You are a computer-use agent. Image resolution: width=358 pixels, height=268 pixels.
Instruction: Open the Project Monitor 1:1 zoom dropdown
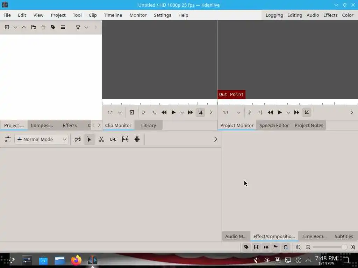[232, 112]
